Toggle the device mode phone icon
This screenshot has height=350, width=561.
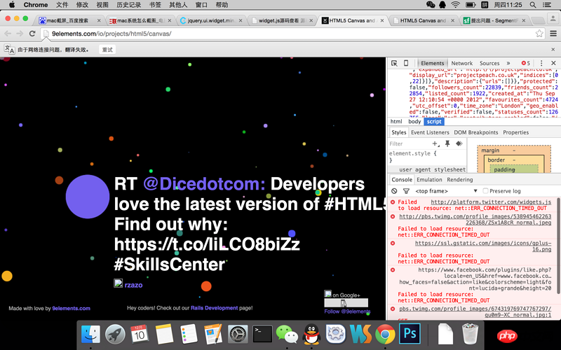[406, 63]
